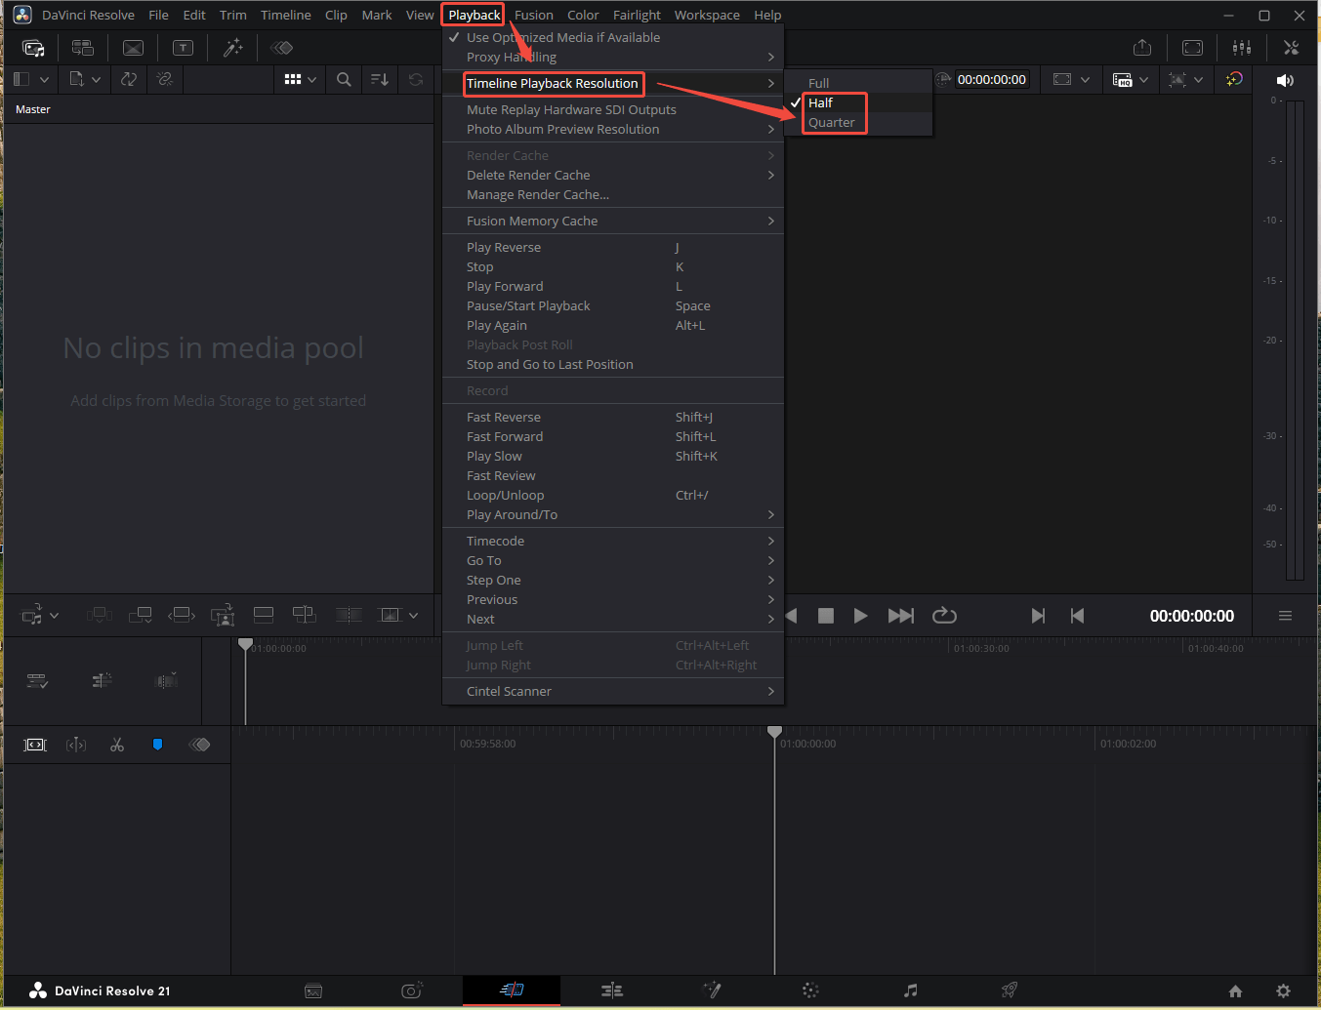This screenshot has height=1010, width=1321.
Task: Open the Fusion menu
Action: pyautogui.click(x=534, y=15)
